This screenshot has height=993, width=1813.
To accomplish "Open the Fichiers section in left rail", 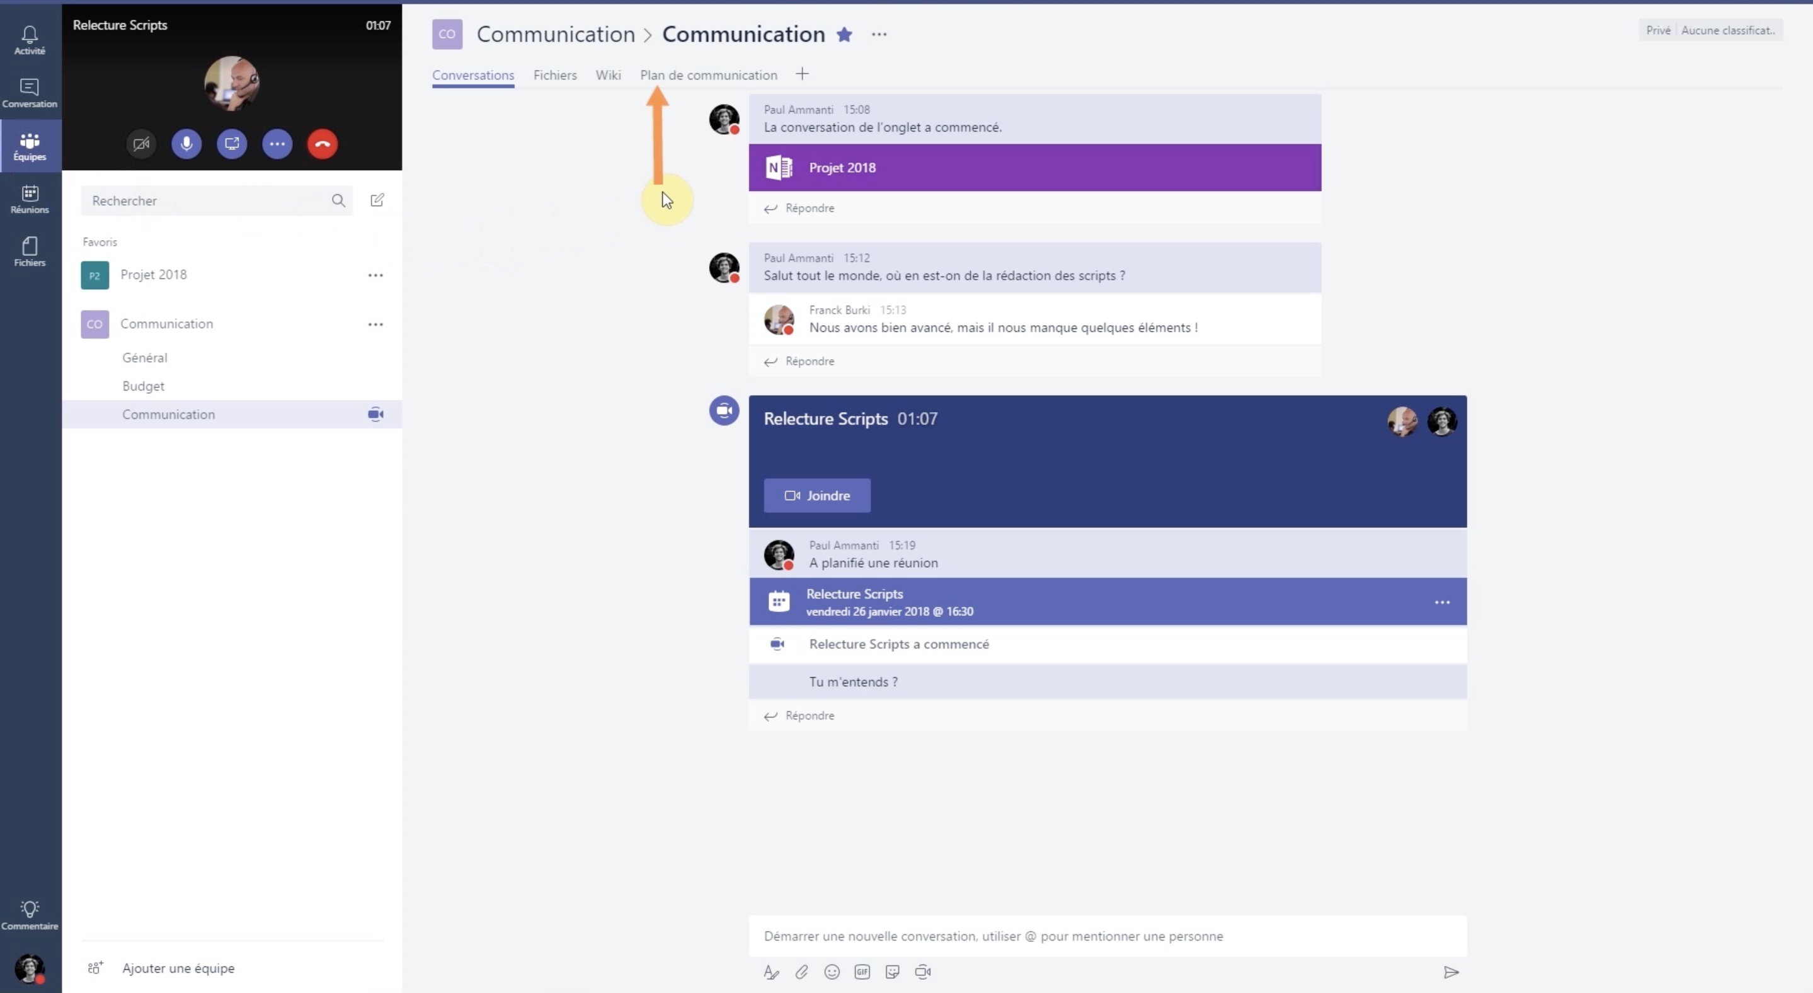I will pyautogui.click(x=30, y=252).
